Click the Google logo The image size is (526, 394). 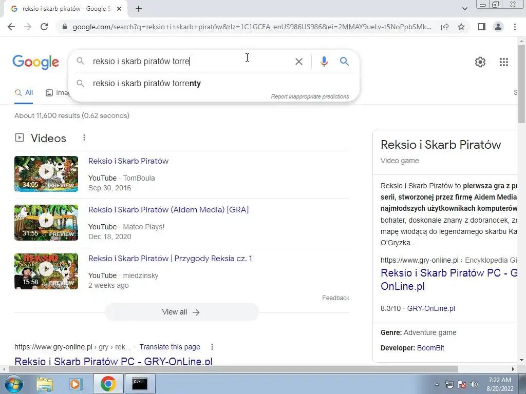(36, 62)
